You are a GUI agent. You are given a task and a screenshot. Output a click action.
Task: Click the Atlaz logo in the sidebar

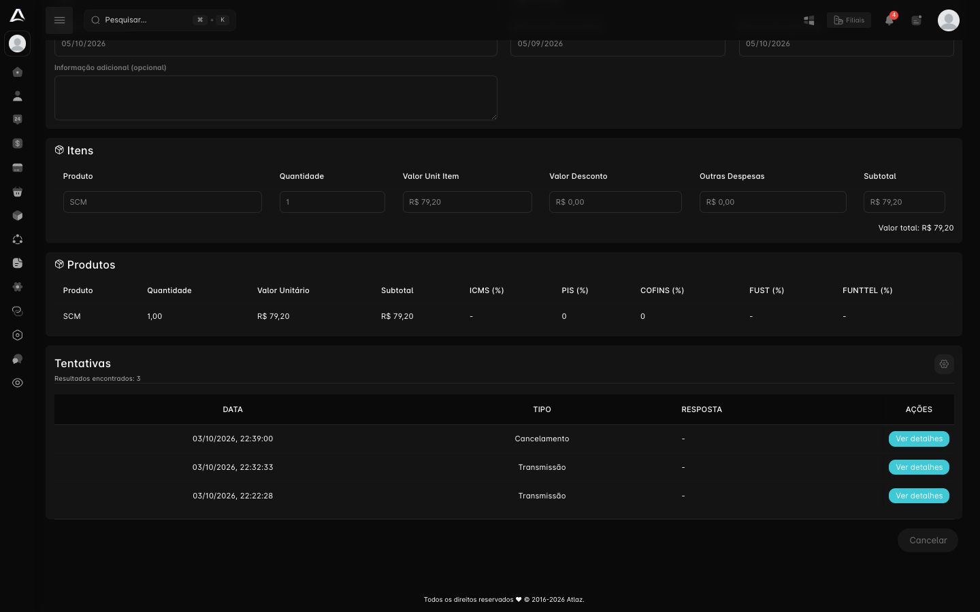pyautogui.click(x=18, y=15)
